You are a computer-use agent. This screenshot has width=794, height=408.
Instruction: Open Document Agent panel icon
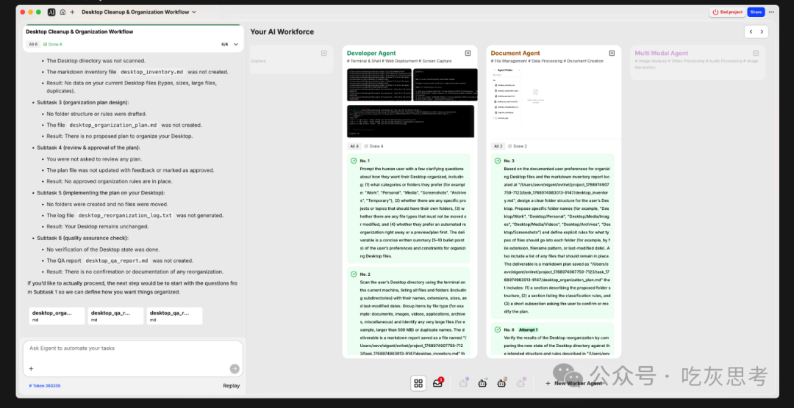click(x=612, y=53)
